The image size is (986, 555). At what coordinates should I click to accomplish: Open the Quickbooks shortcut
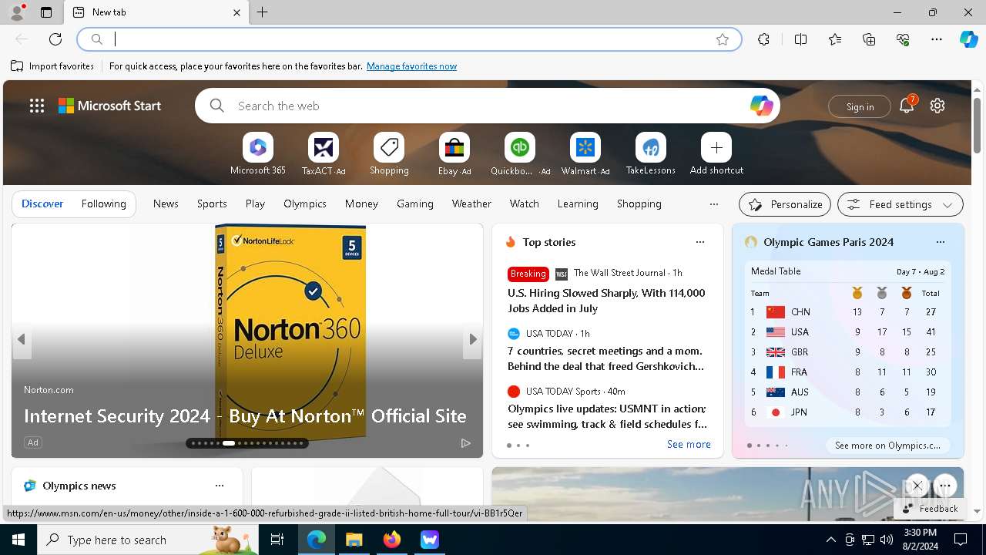520,154
